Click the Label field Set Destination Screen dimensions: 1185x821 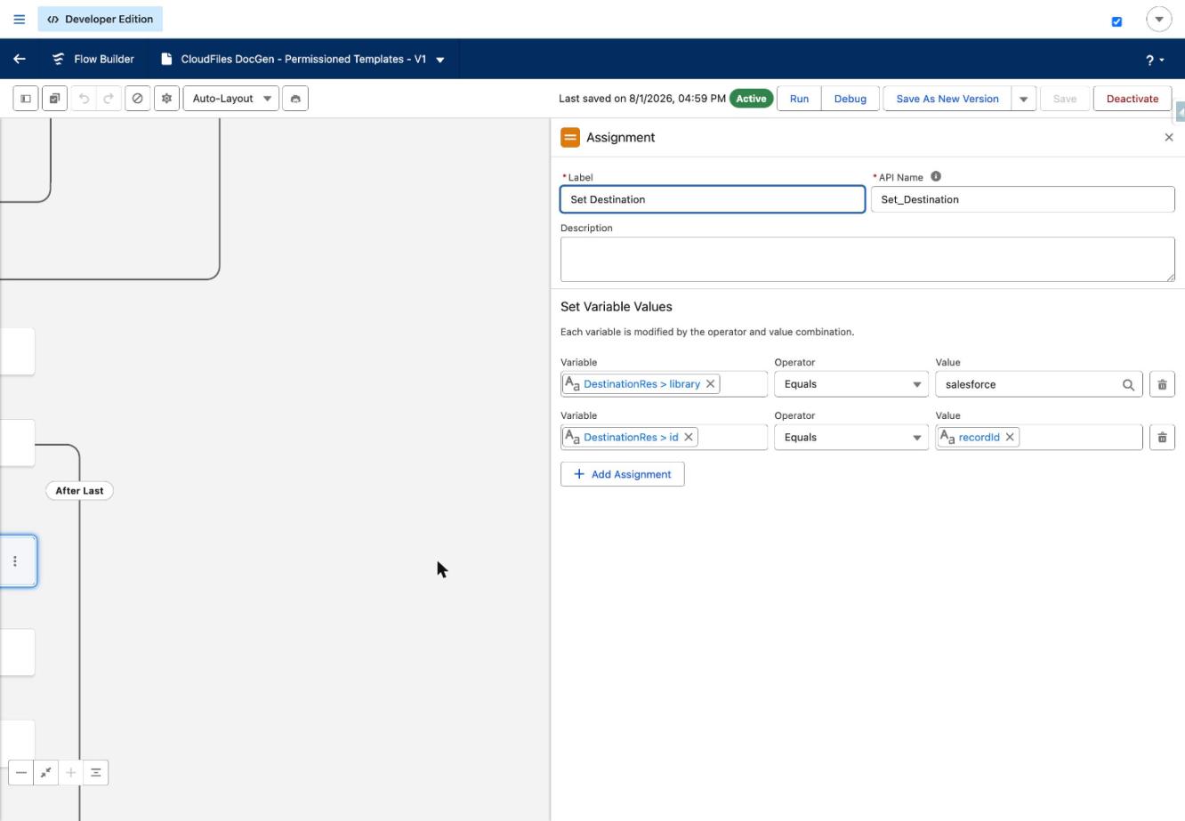pos(713,199)
